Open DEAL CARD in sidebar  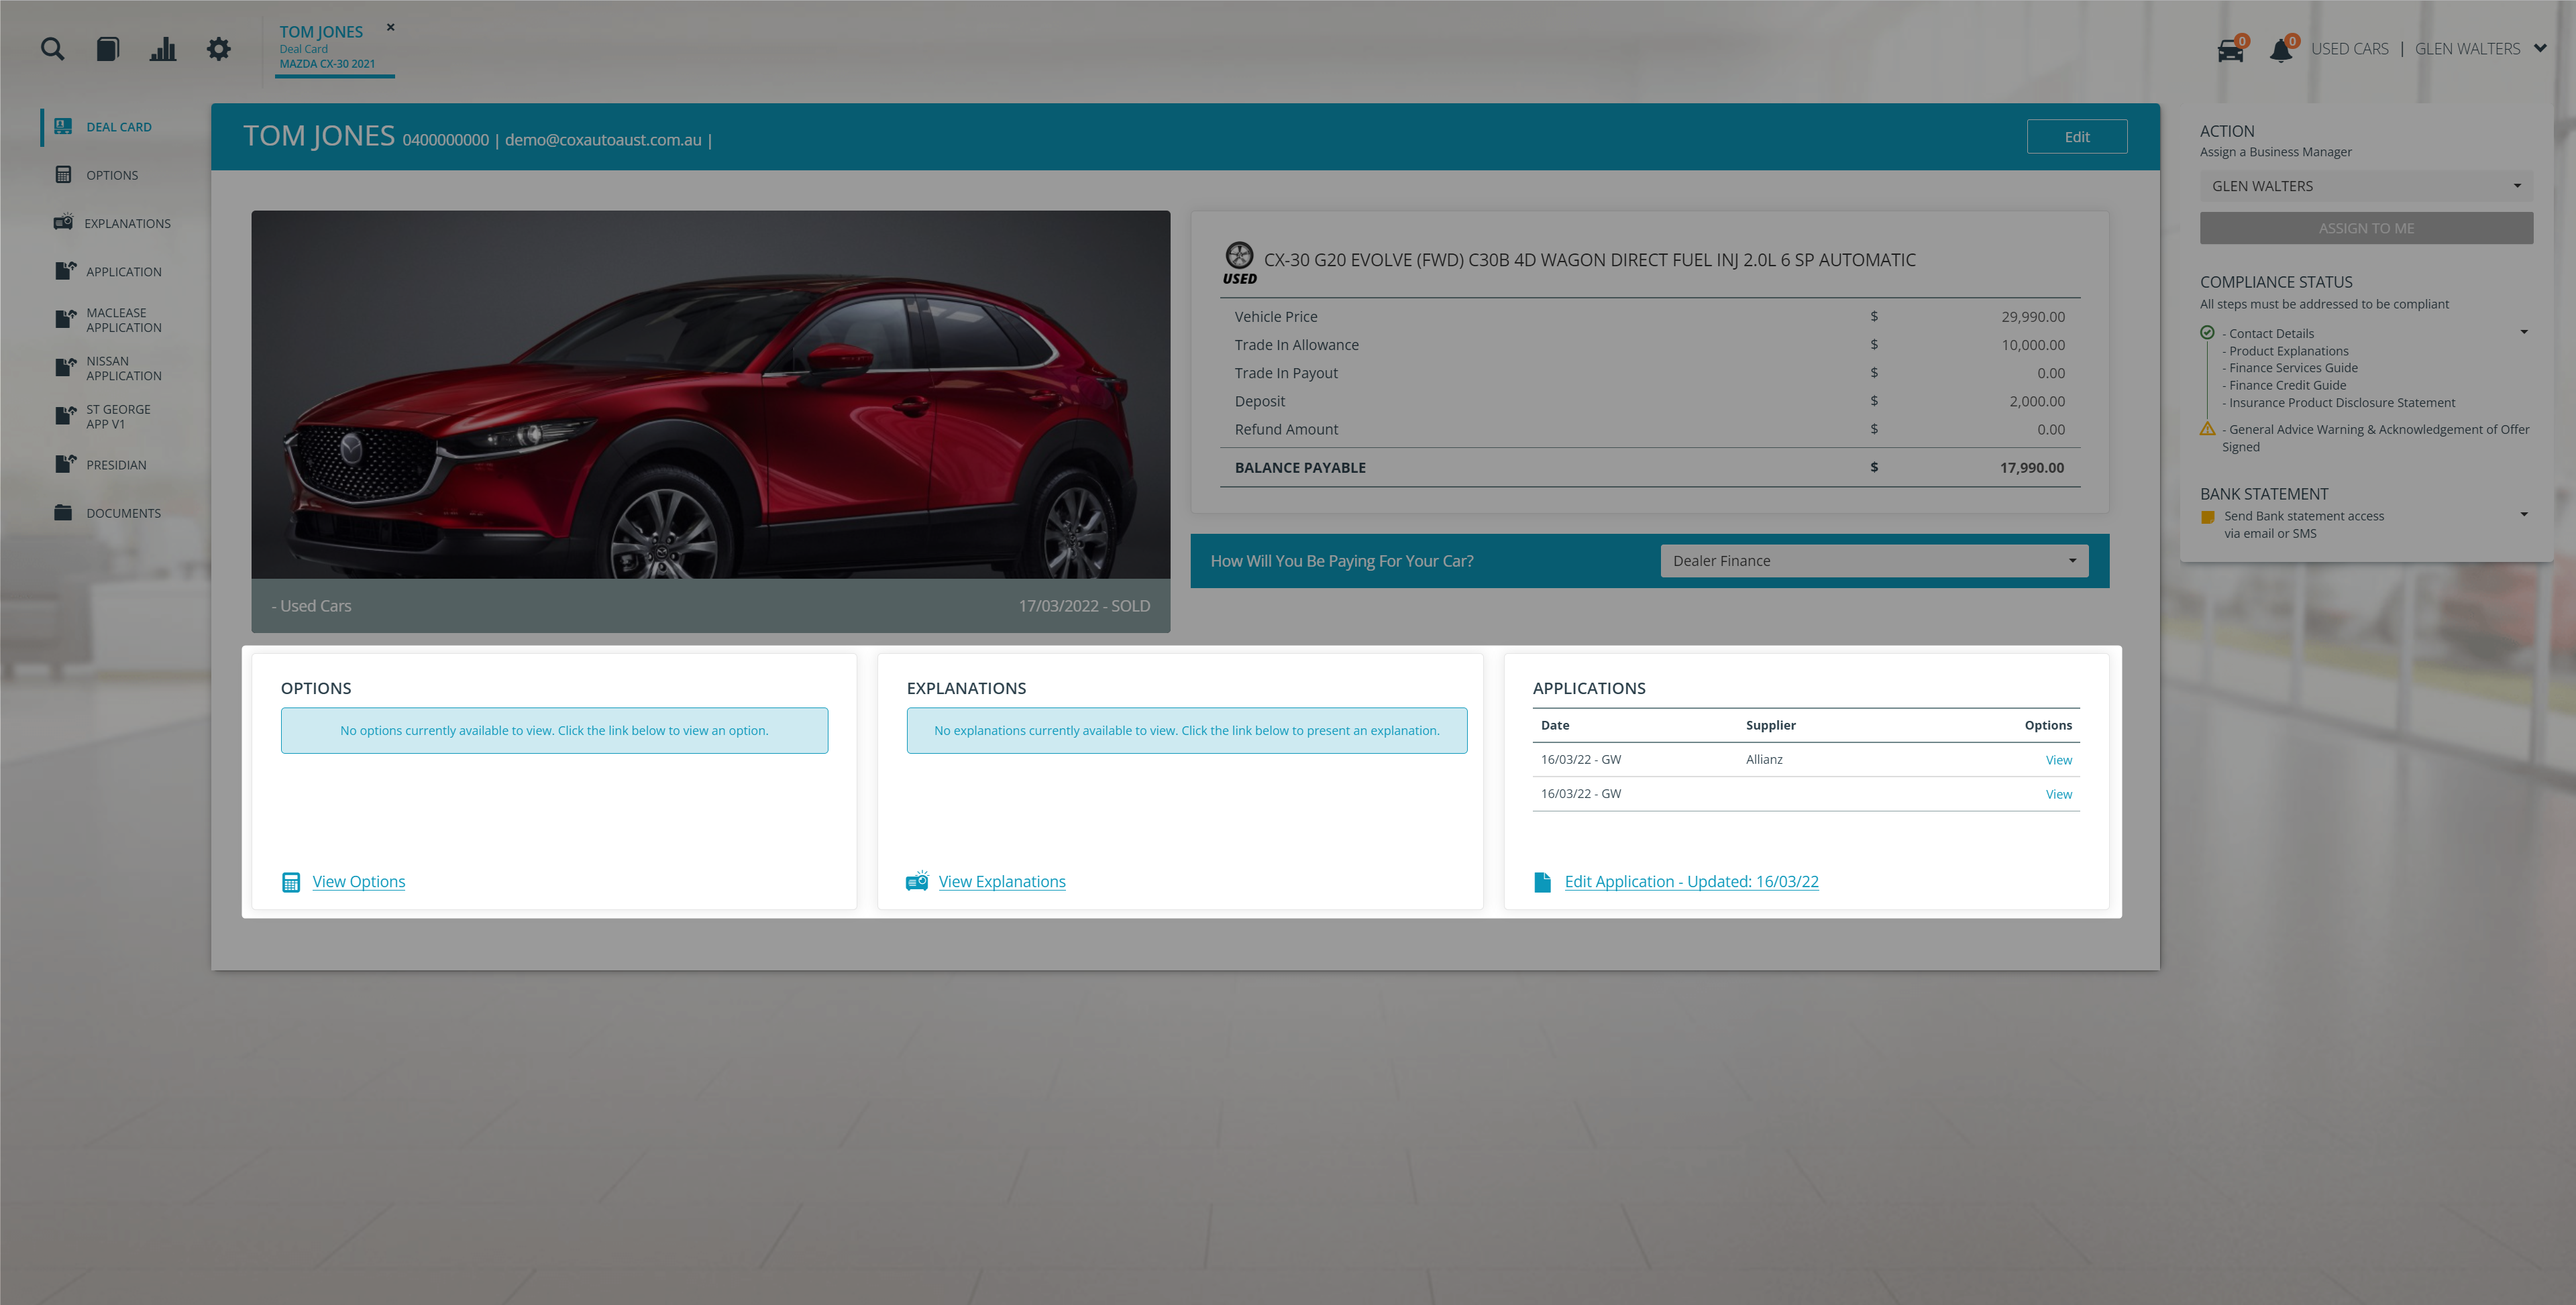click(x=118, y=127)
